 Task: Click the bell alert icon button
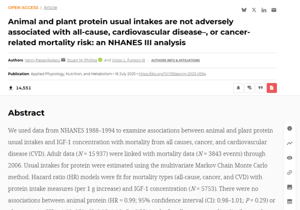(238, 88)
